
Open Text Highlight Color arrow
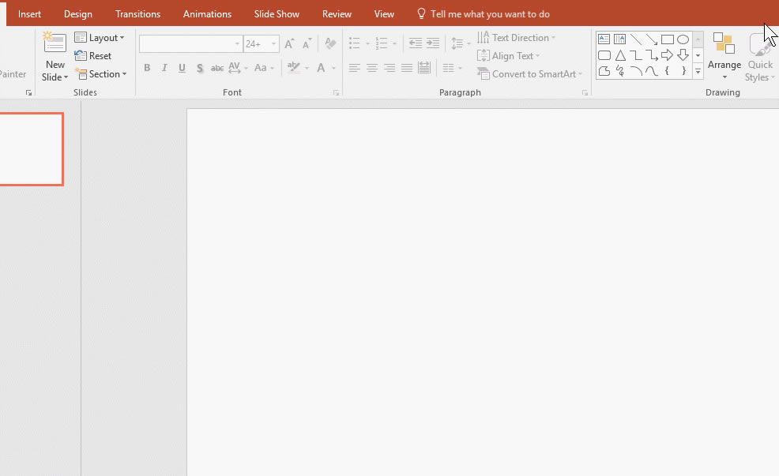point(307,68)
